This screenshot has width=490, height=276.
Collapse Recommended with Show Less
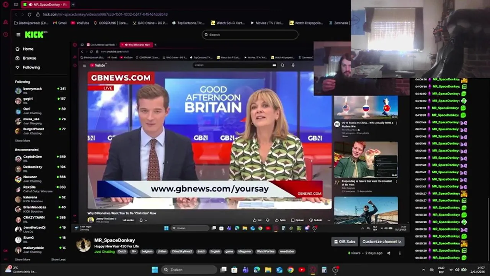(x=59, y=260)
